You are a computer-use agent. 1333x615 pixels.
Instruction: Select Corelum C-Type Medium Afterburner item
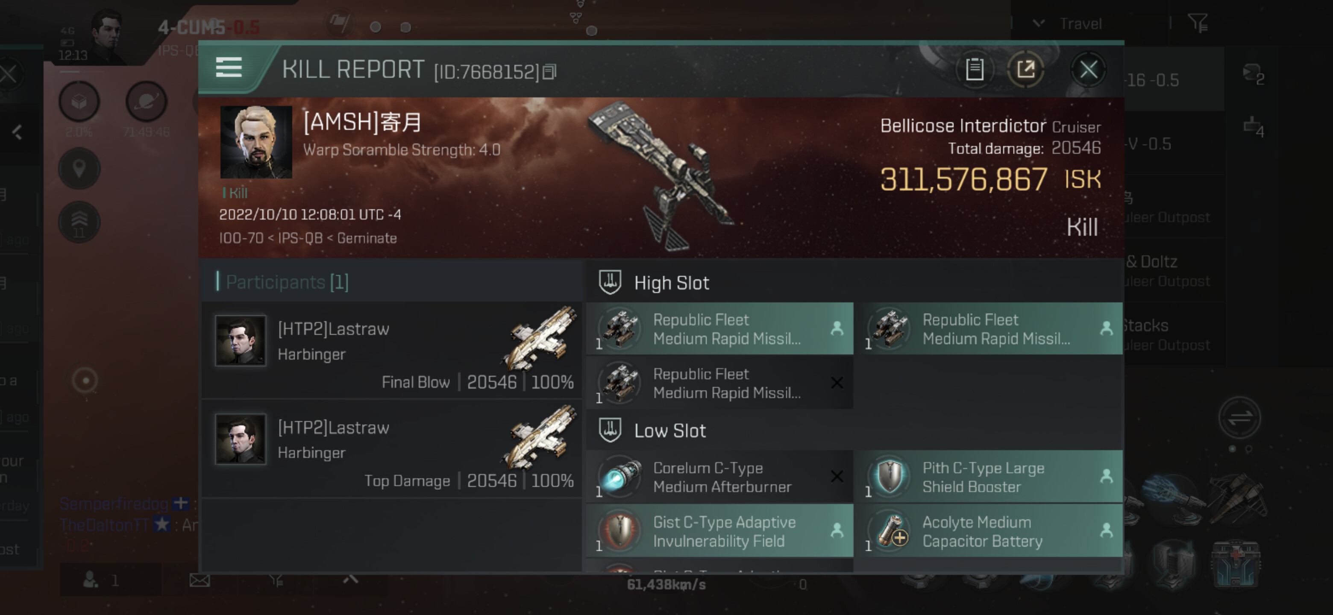[x=720, y=477]
